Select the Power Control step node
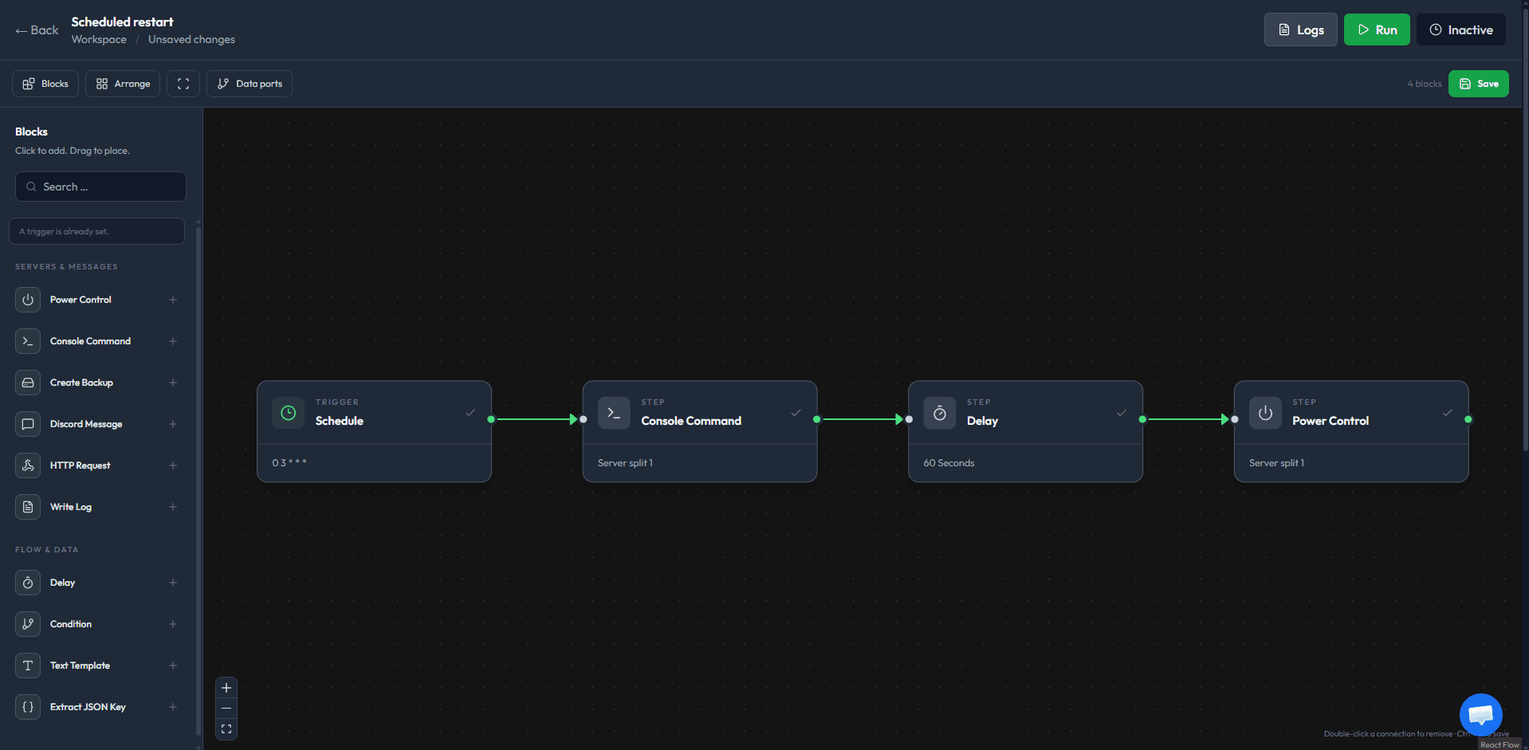Viewport: 1529px width, 750px height. 1351,431
